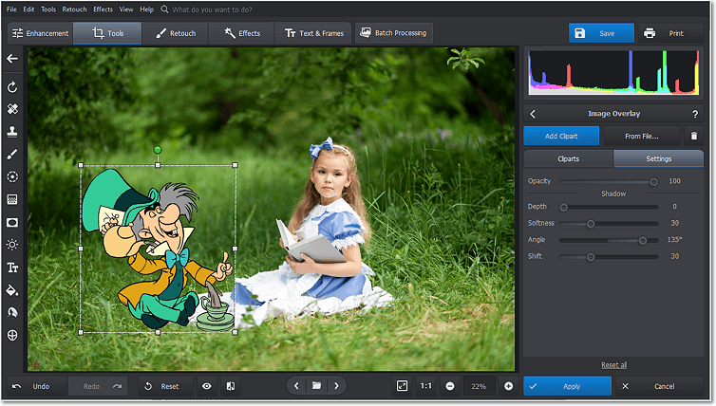Click the back arrow in left toolbar
Viewport: 716px width, 406px height.
(x=12, y=59)
